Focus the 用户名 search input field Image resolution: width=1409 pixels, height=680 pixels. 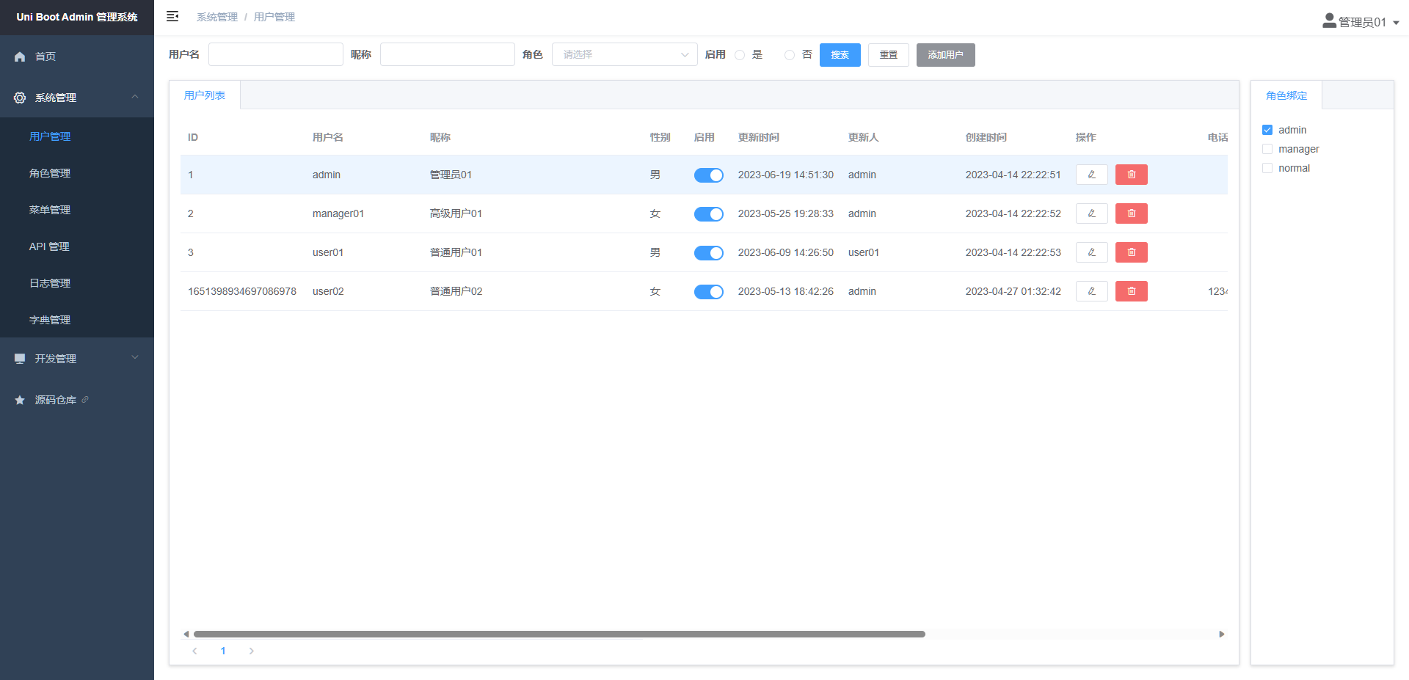coord(275,55)
